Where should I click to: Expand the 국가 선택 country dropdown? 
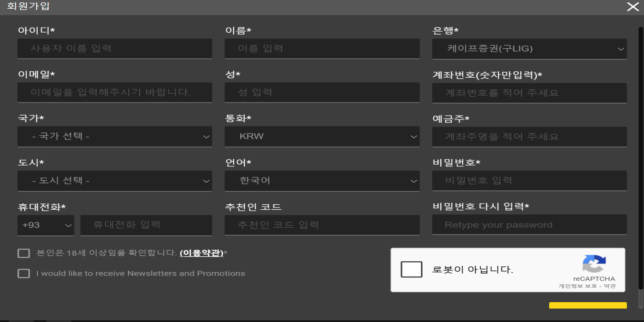[115, 137]
